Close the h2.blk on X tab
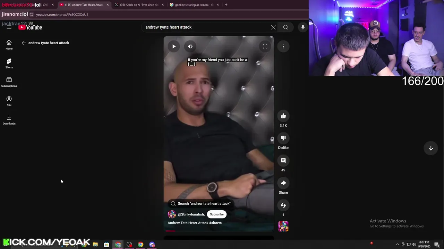 pos(163,5)
